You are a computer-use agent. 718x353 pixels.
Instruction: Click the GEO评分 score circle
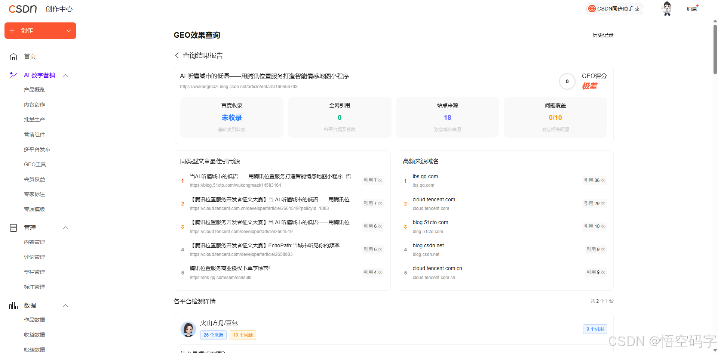tap(567, 81)
